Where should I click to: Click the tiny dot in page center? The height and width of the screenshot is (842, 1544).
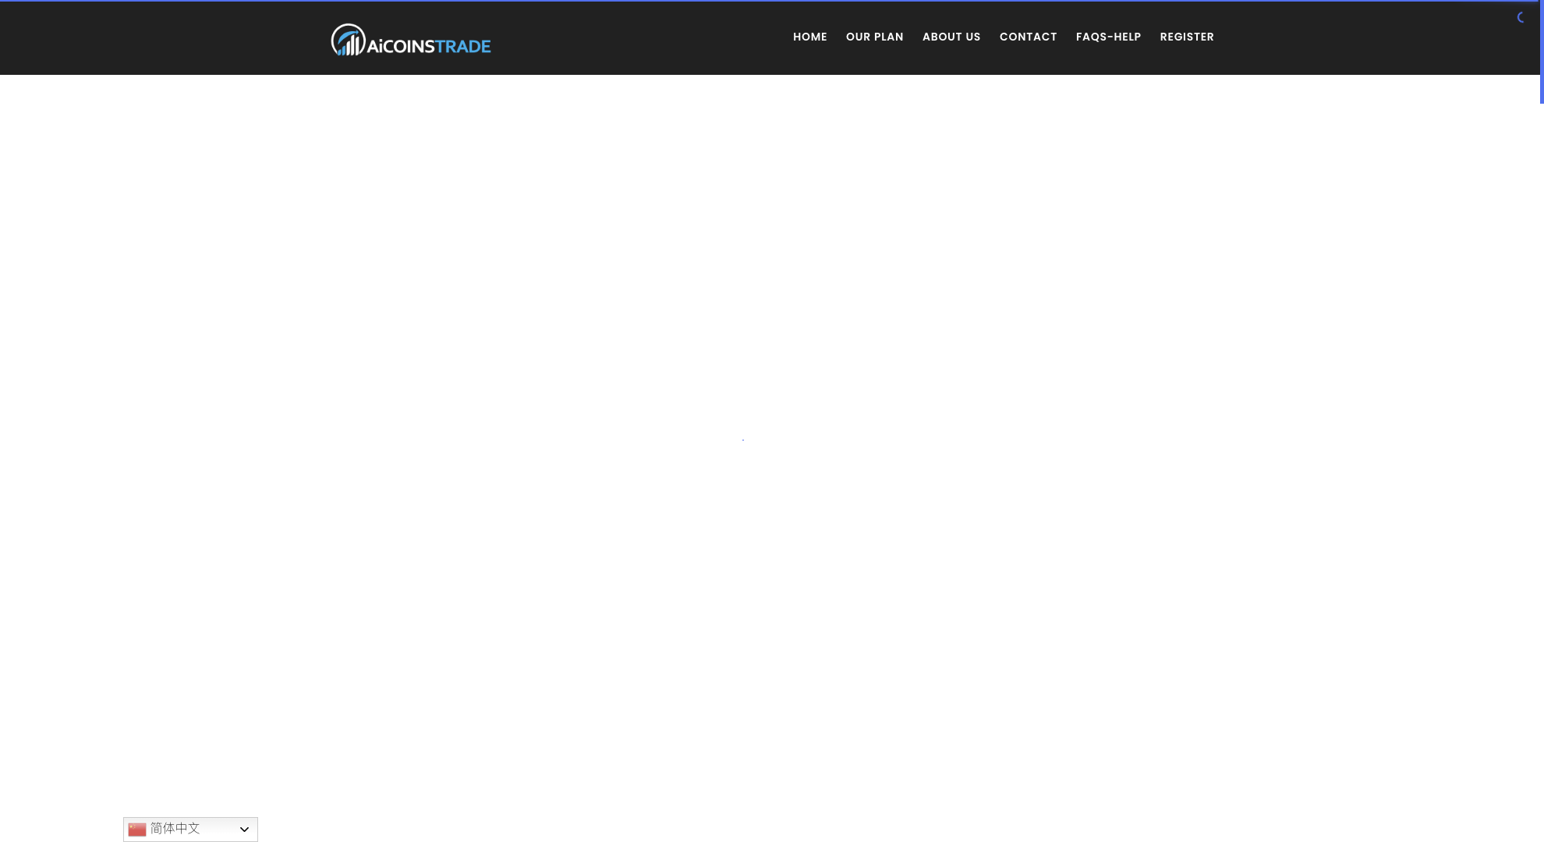(743, 440)
